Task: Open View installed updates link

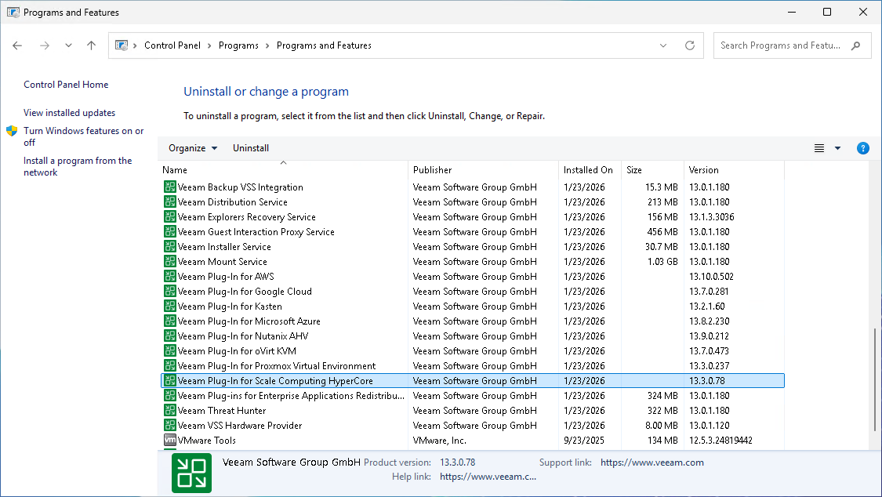Action: 69,112
